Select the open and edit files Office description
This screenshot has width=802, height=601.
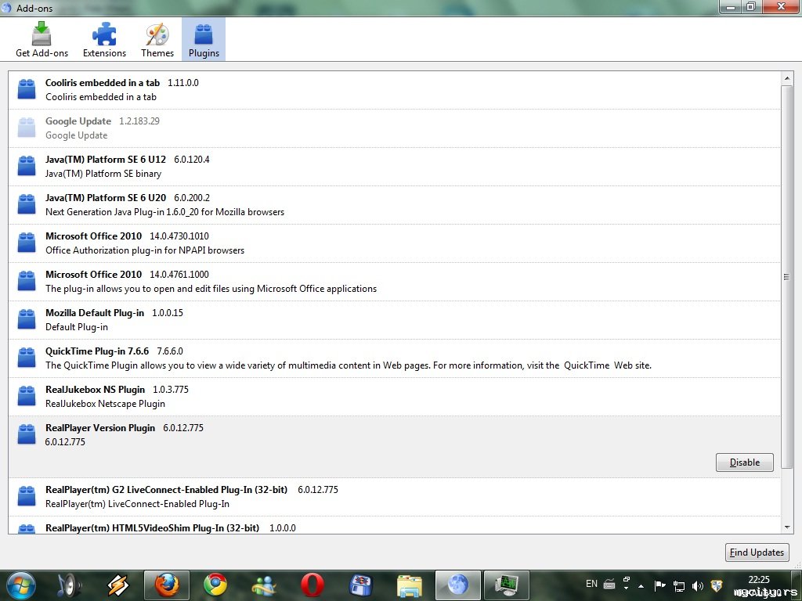tap(211, 289)
